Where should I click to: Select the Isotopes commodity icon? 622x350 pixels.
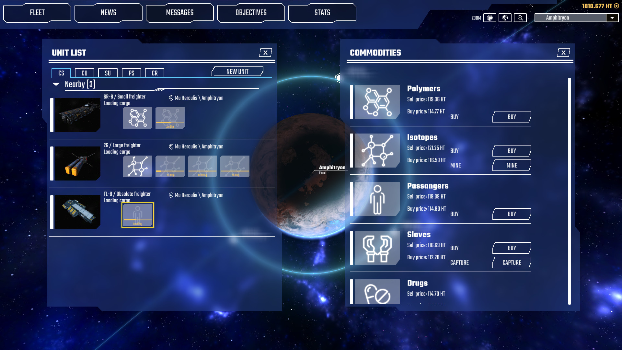377,150
